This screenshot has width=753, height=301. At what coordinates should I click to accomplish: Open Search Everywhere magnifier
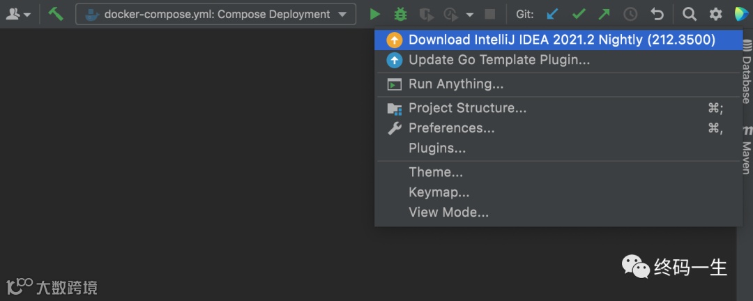(x=690, y=14)
